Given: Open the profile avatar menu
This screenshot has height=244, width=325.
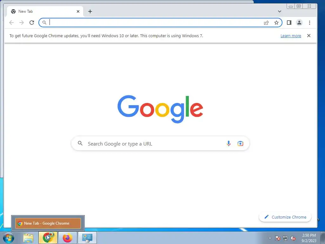Looking at the screenshot, I should [x=299, y=23].
